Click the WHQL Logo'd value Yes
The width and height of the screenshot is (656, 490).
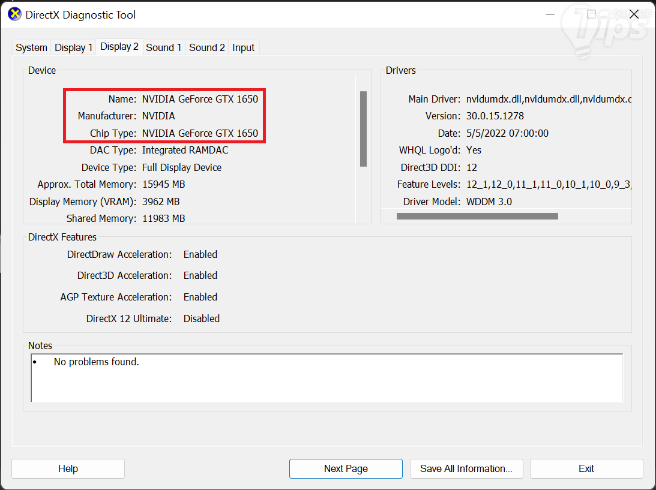coord(474,150)
